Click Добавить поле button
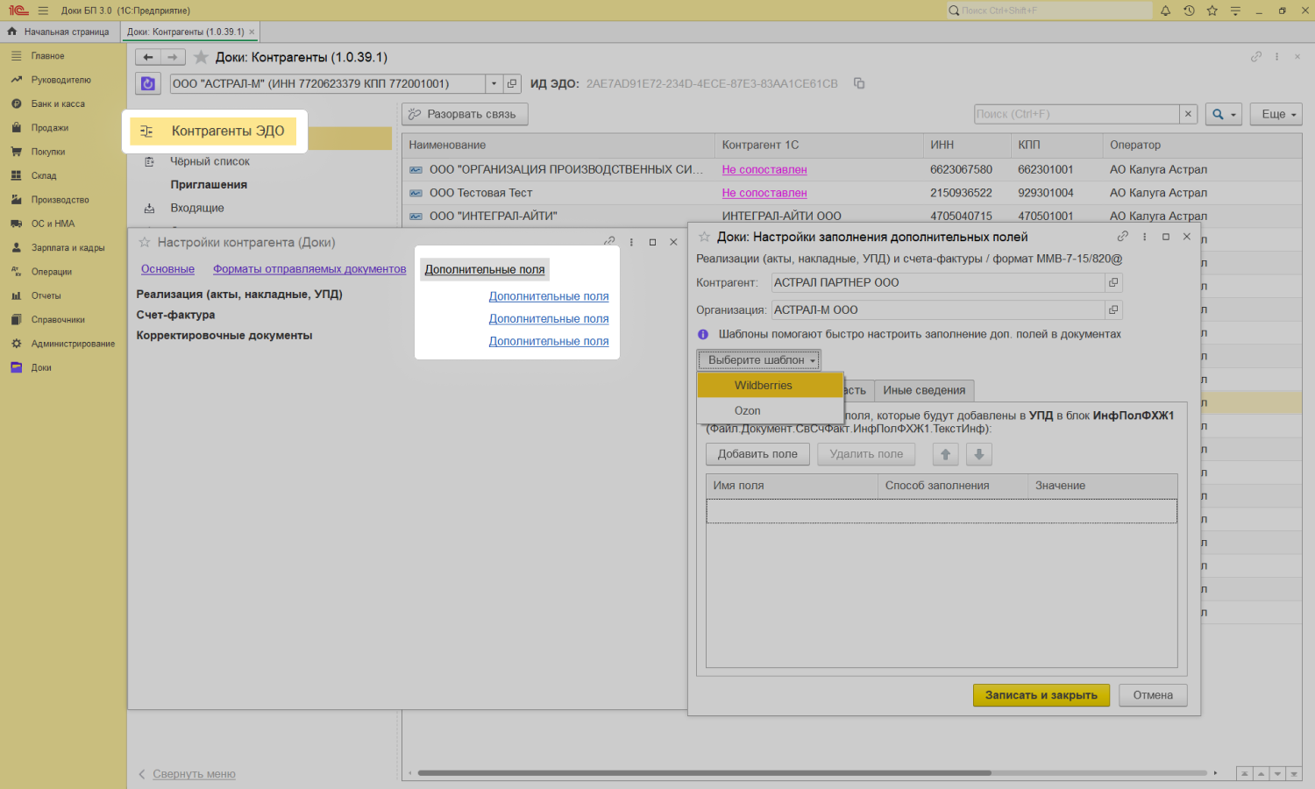The image size is (1315, 789). click(757, 454)
